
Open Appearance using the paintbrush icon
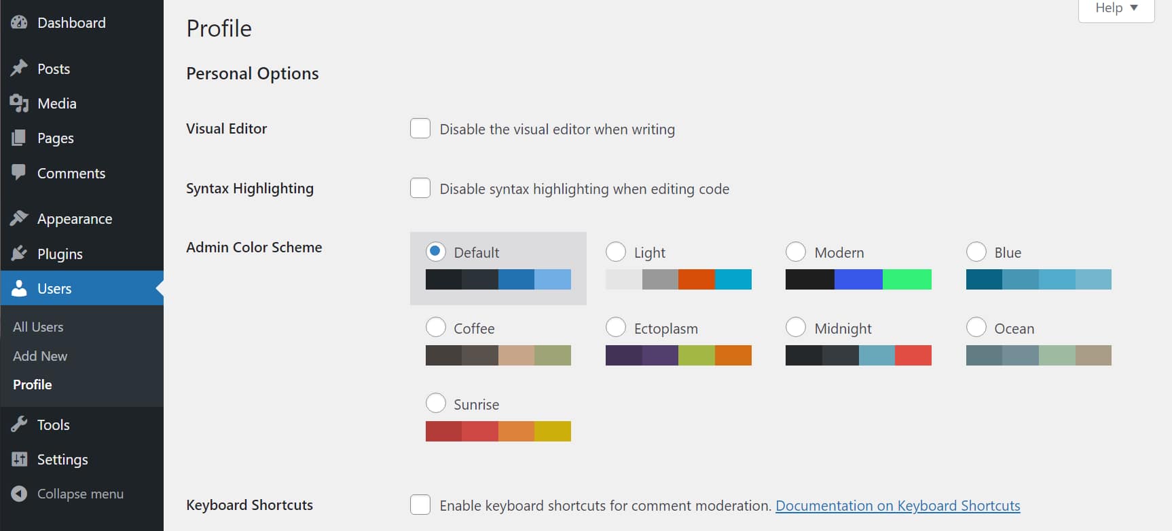19,218
